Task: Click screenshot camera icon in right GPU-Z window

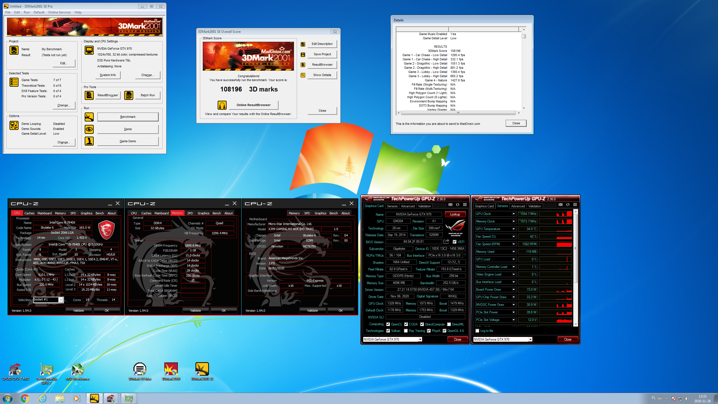Action: point(560,205)
